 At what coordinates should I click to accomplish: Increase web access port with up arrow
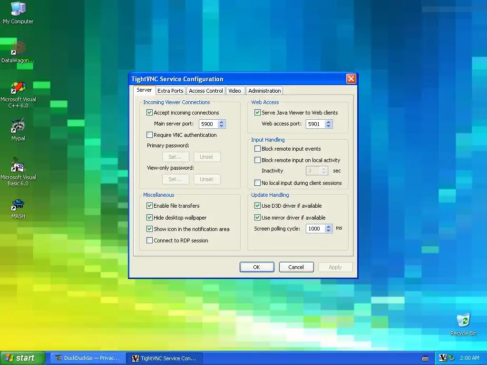(328, 122)
